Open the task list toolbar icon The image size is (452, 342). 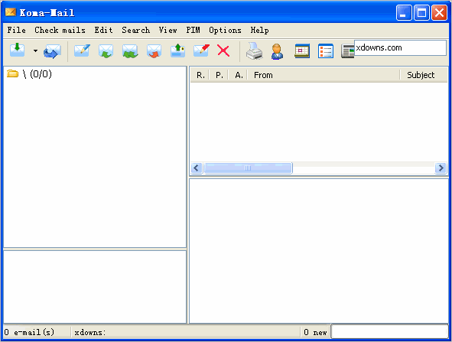[x=326, y=51]
